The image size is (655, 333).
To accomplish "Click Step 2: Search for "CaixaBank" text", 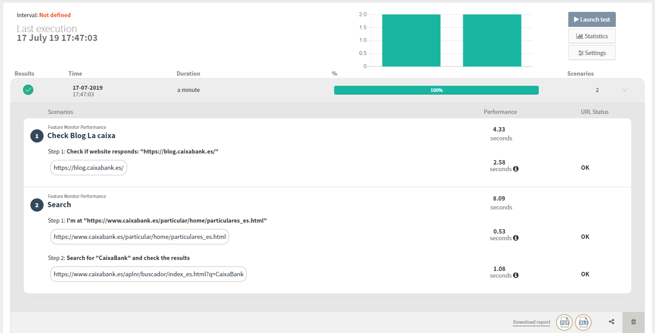I will (x=119, y=258).
